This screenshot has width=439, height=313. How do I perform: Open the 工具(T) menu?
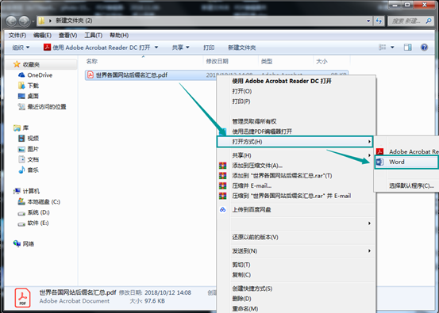(x=93, y=35)
